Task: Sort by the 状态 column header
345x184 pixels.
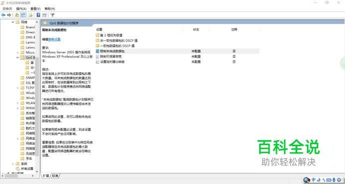Action: (x=196, y=29)
